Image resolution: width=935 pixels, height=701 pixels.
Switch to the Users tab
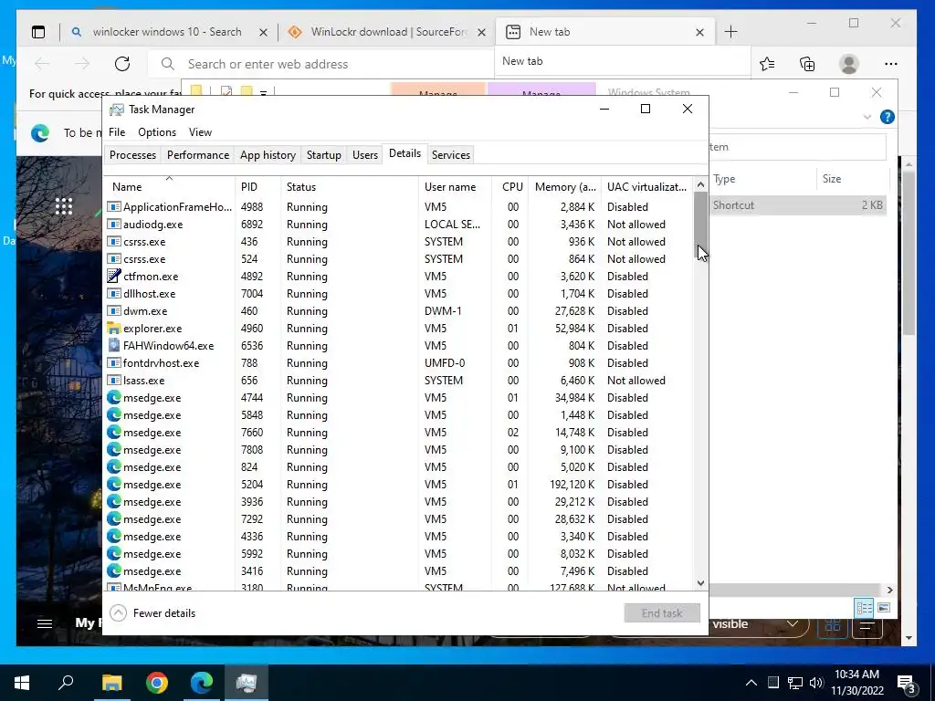[365, 155]
